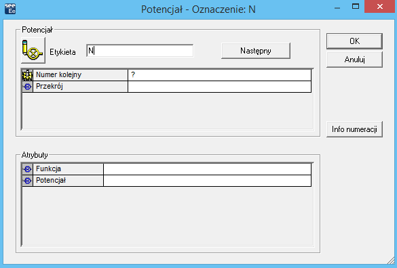Viewport: 397px width, 268px height.
Task: Minimize the dialog window
Action: (337, 7)
